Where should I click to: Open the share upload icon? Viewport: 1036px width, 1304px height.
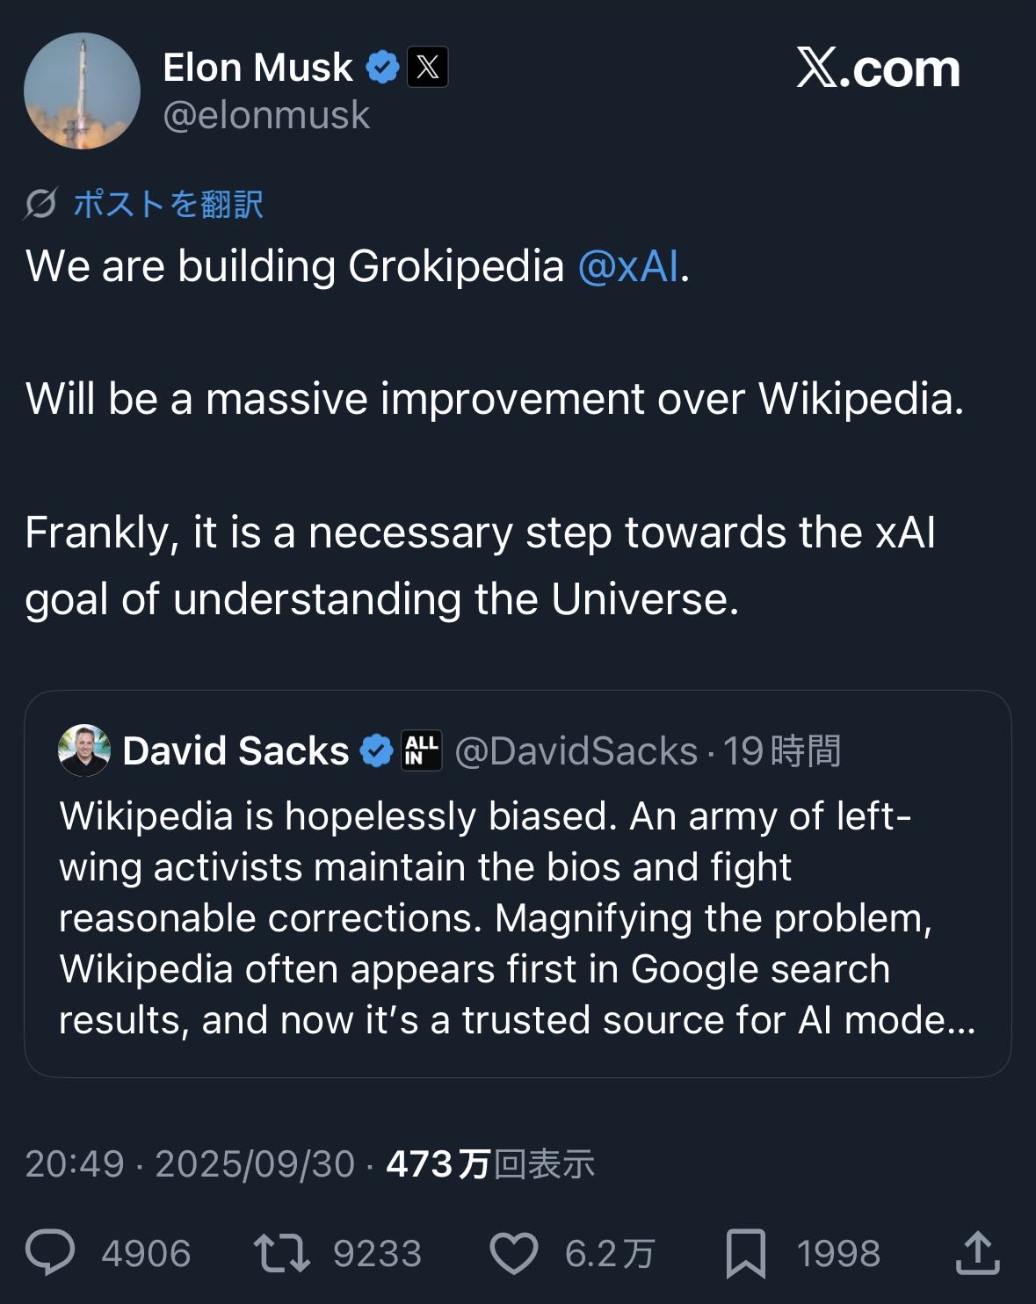click(977, 1253)
